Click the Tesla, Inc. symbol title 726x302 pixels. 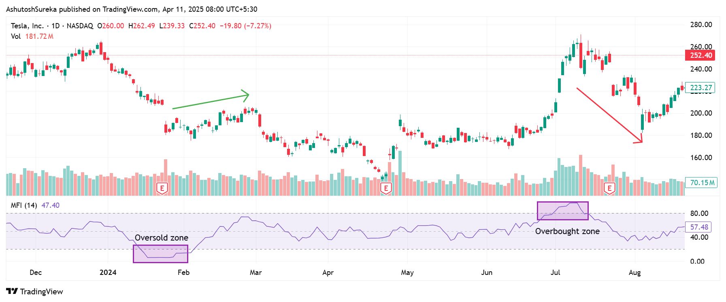point(27,26)
